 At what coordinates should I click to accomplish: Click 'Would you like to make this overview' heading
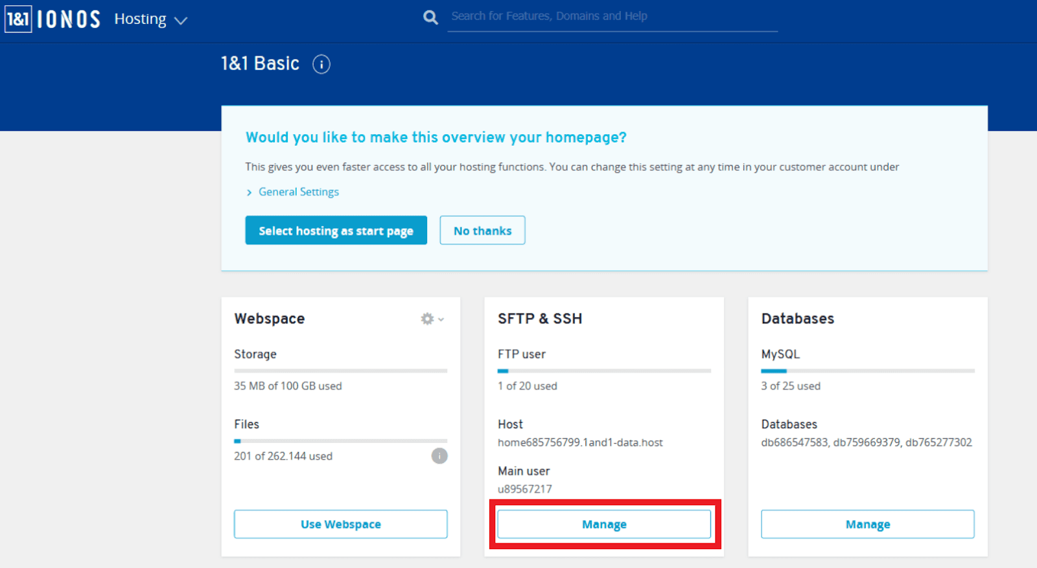click(436, 137)
